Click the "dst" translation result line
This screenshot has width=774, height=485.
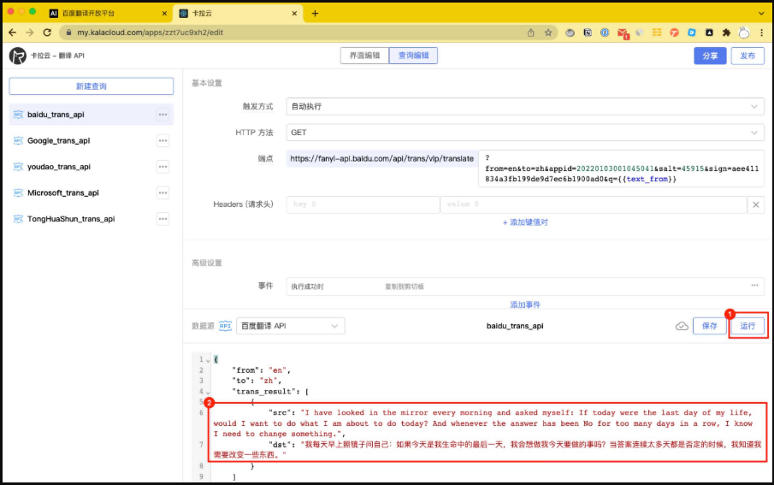(x=487, y=449)
